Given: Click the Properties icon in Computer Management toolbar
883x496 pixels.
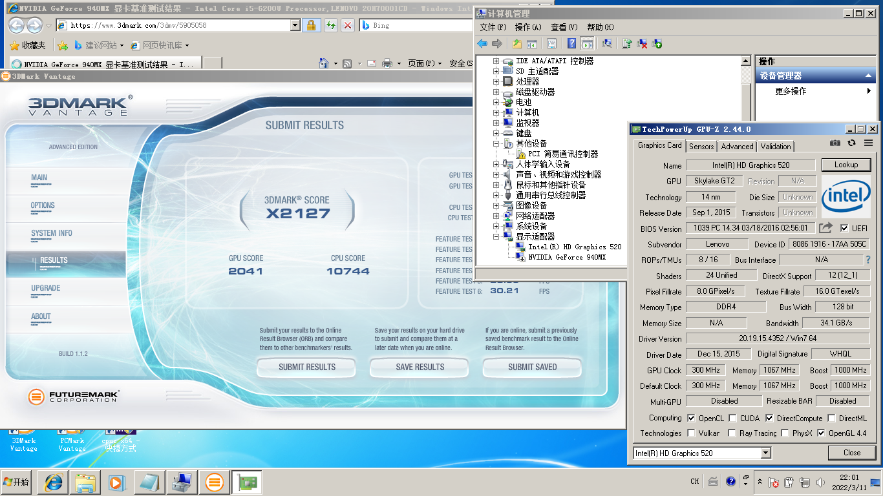Looking at the screenshot, I should click(x=551, y=43).
